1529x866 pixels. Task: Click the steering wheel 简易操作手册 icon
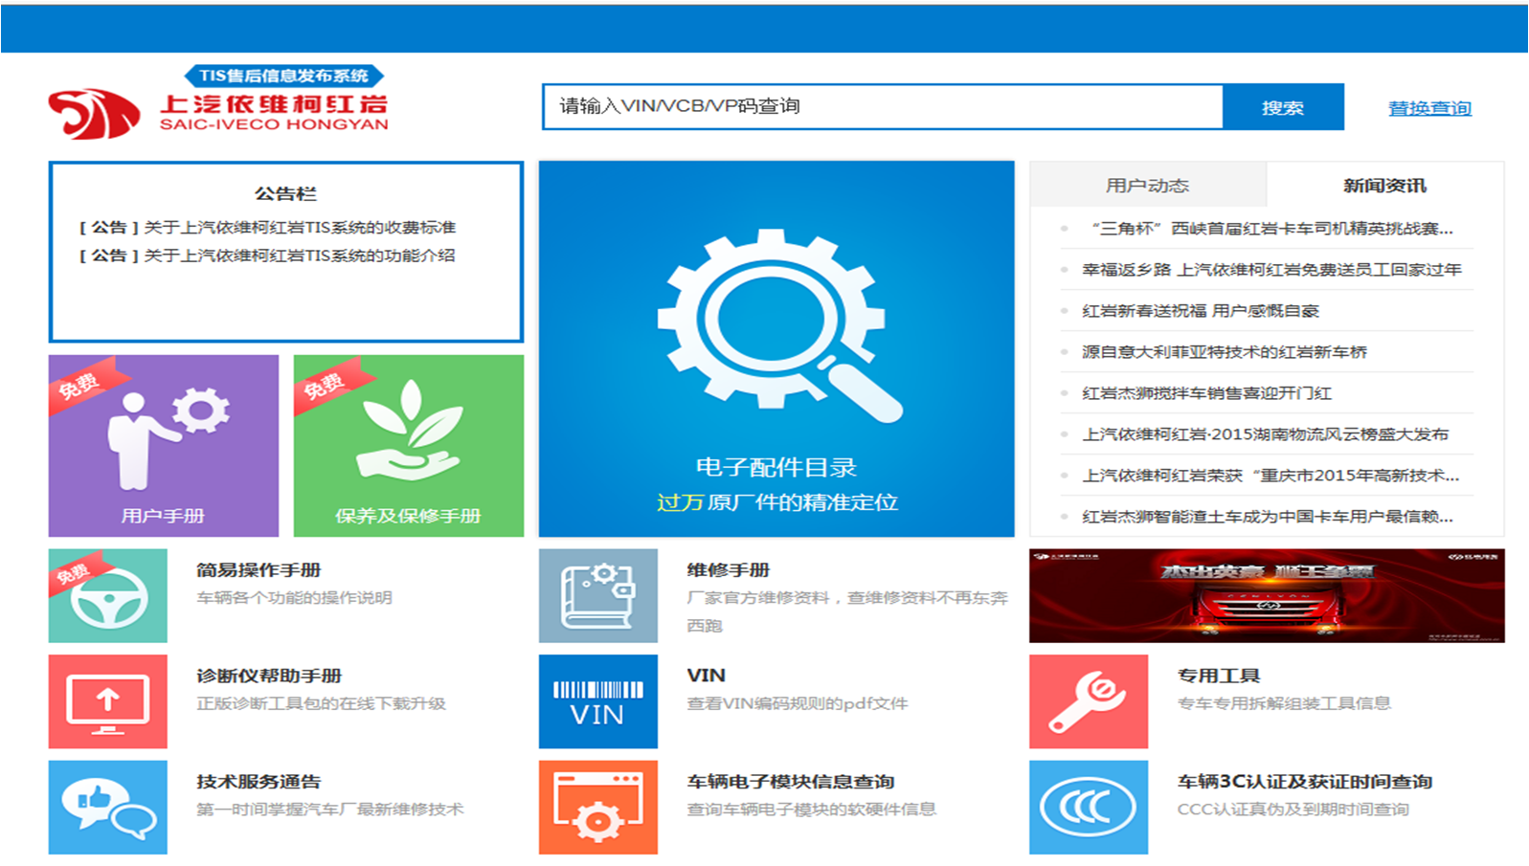pos(108,595)
